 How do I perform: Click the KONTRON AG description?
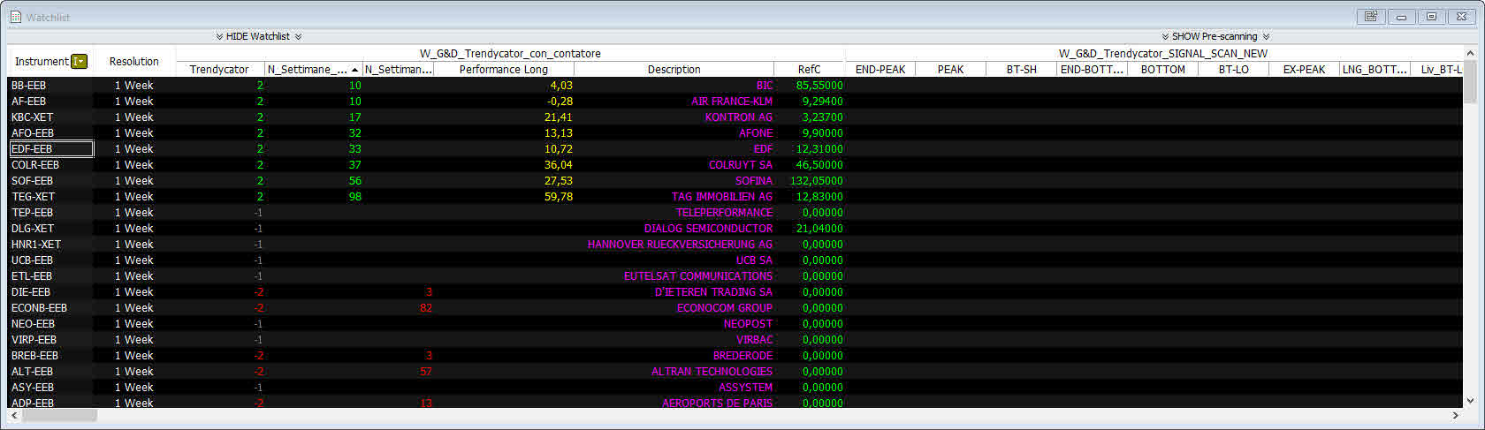click(739, 117)
